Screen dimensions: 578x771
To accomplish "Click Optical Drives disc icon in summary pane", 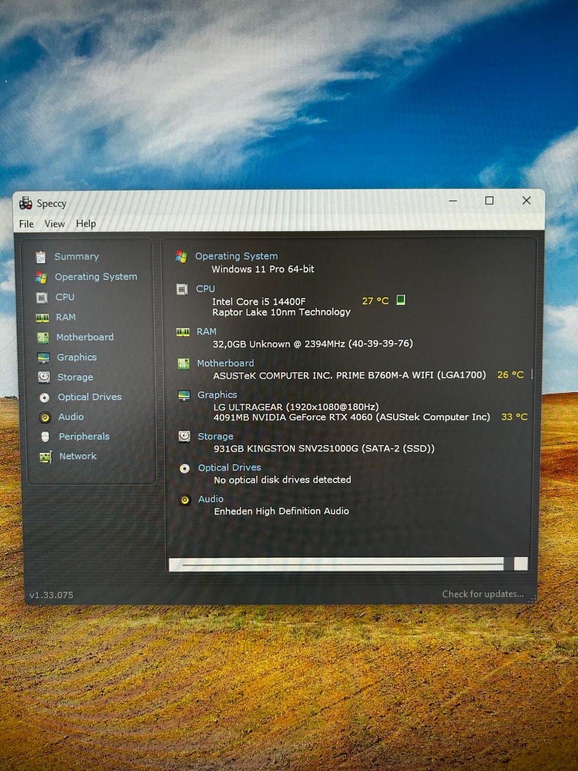I will click(185, 469).
